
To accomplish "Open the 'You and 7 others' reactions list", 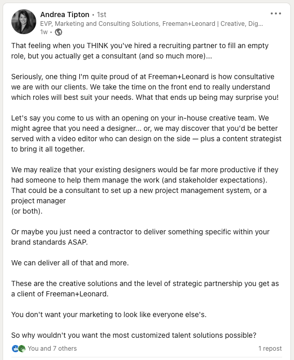I will coord(52,349).
